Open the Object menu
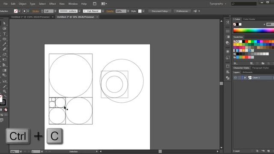Viewport: 274px width, 154px height. coord(22,4)
